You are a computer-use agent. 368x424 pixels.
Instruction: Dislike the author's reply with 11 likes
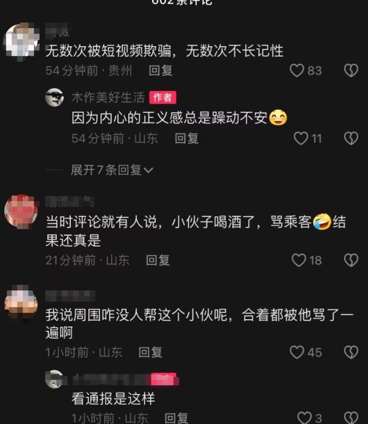tap(351, 138)
